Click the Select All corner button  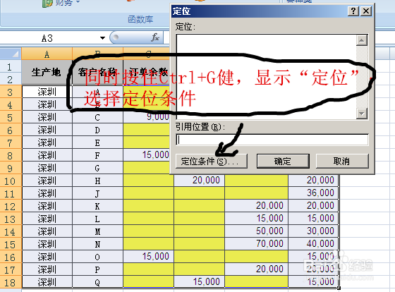coord(11,54)
